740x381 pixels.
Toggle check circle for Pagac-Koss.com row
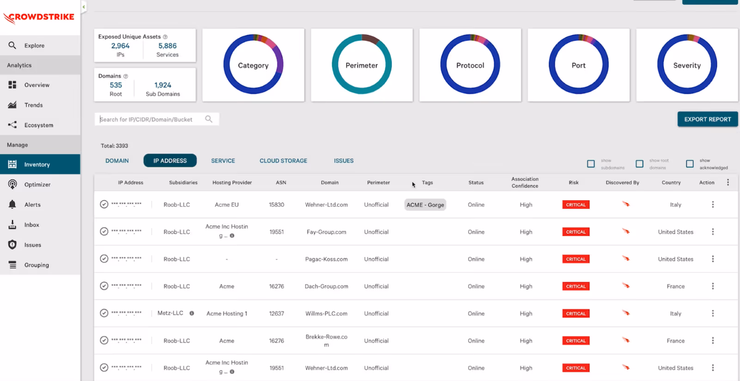[x=104, y=259]
